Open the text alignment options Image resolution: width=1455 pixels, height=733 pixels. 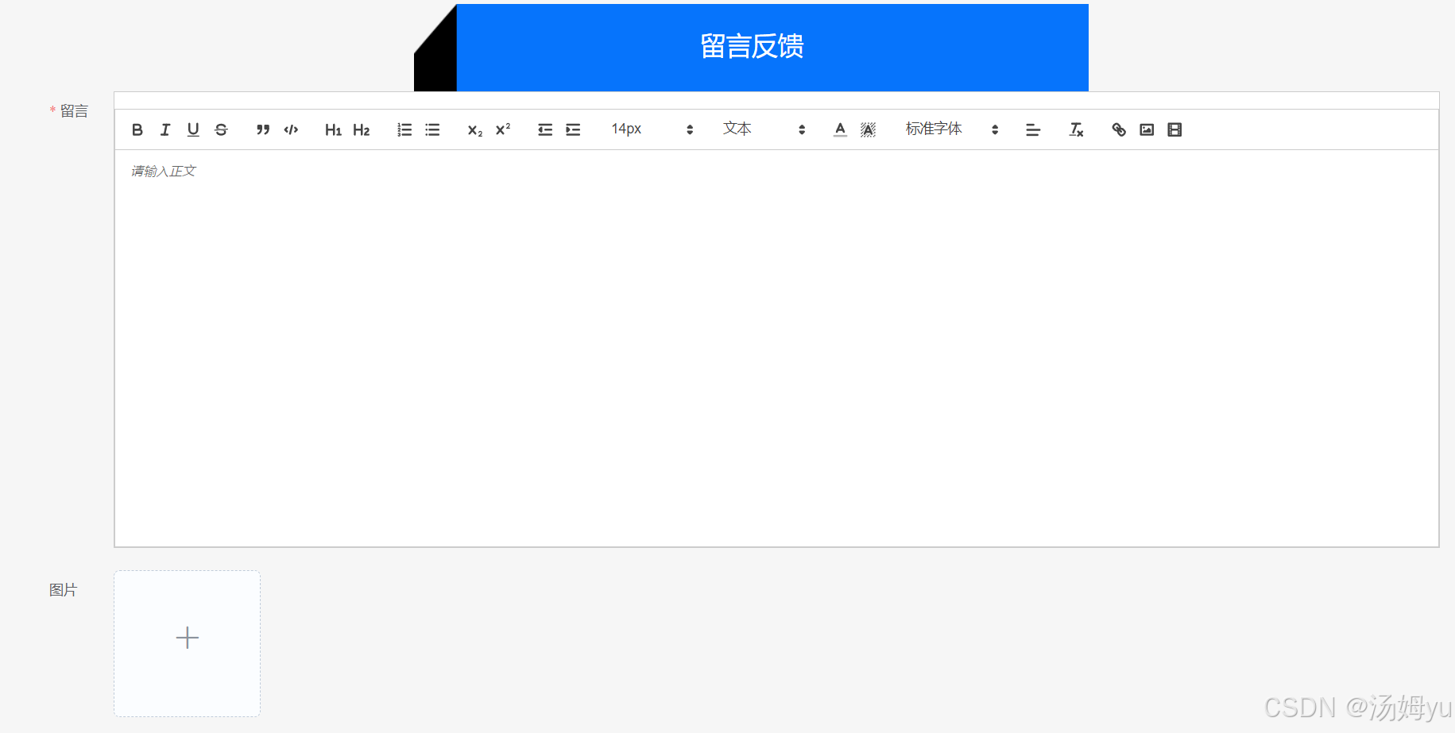1033,129
